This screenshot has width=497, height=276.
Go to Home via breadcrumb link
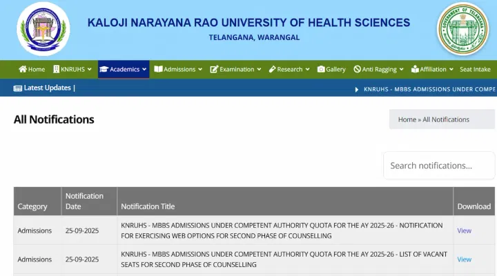click(407, 119)
